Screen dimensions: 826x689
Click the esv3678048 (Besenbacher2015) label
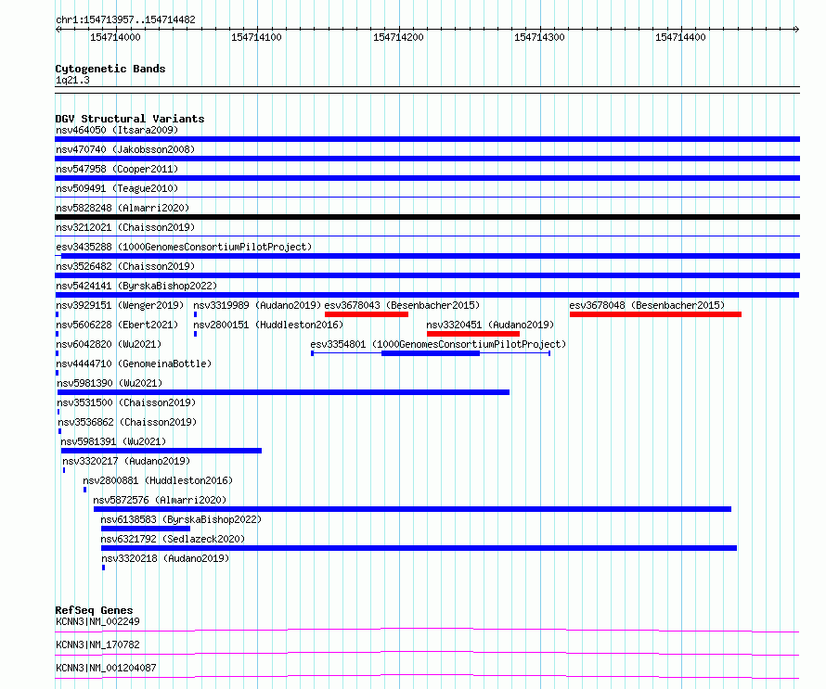(x=647, y=305)
